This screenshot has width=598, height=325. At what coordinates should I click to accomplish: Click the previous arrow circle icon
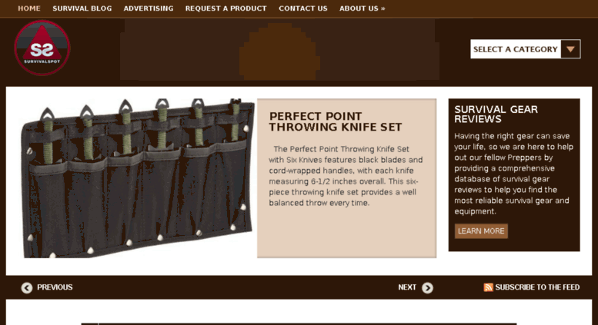click(27, 288)
